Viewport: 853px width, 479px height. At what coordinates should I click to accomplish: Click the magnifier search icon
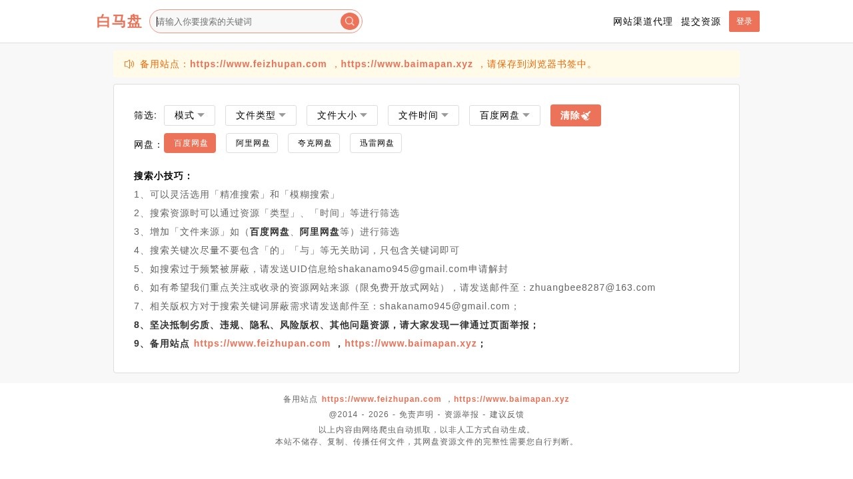[x=349, y=21]
